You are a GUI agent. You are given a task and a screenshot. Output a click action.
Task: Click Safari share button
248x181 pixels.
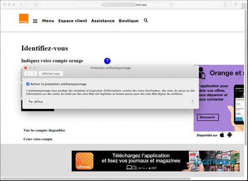pos(225,5)
